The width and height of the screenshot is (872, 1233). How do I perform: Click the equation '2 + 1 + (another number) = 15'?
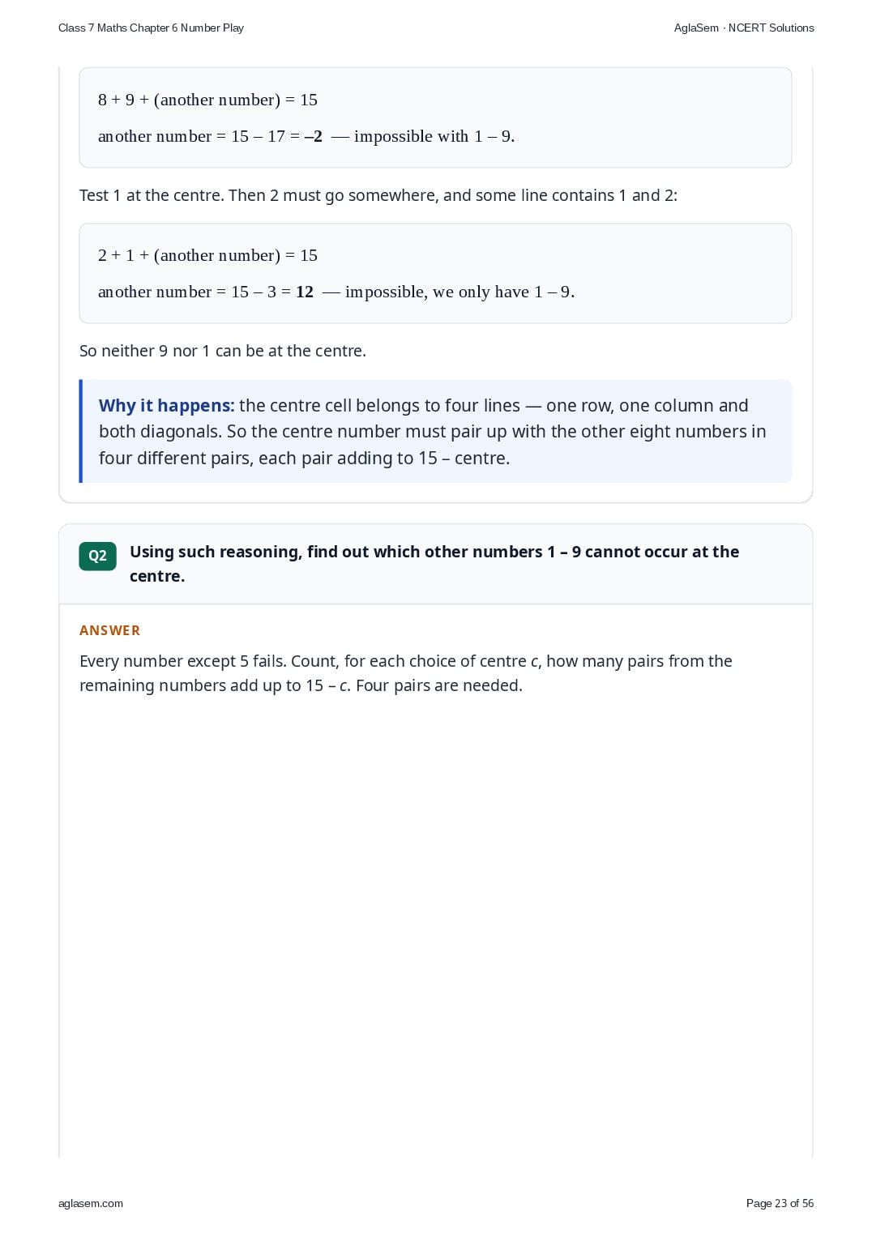(x=207, y=255)
